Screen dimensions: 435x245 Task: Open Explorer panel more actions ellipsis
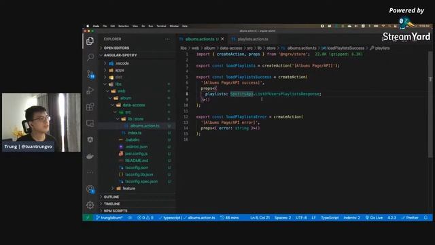tap(167, 39)
